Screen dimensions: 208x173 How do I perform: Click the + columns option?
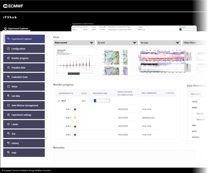(x=170, y=93)
